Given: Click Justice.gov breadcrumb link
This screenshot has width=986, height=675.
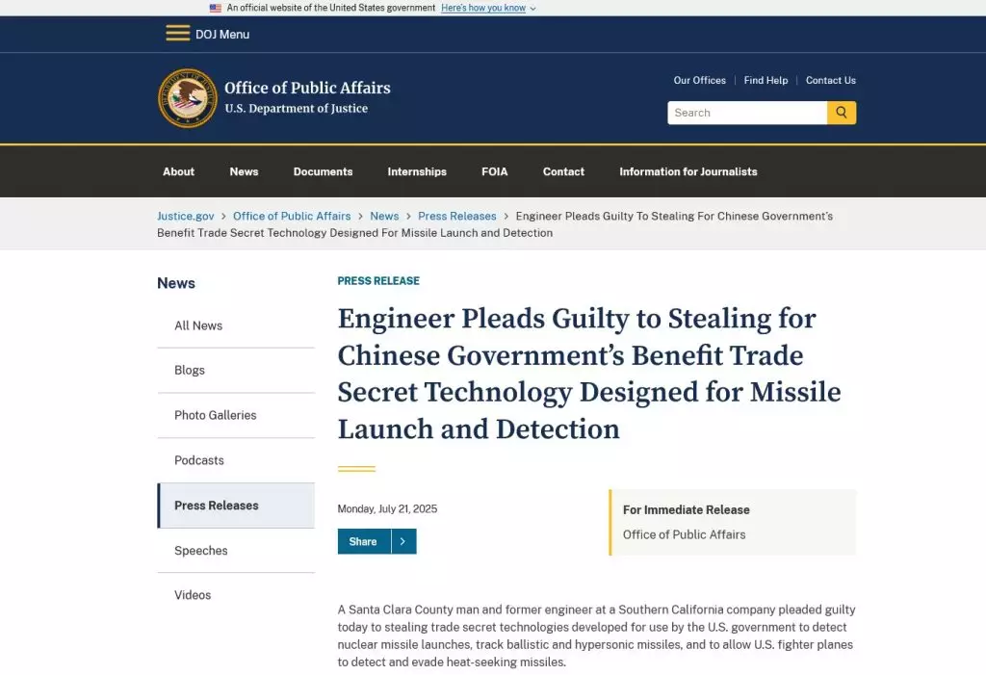Looking at the screenshot, I should tap(186, 217).
